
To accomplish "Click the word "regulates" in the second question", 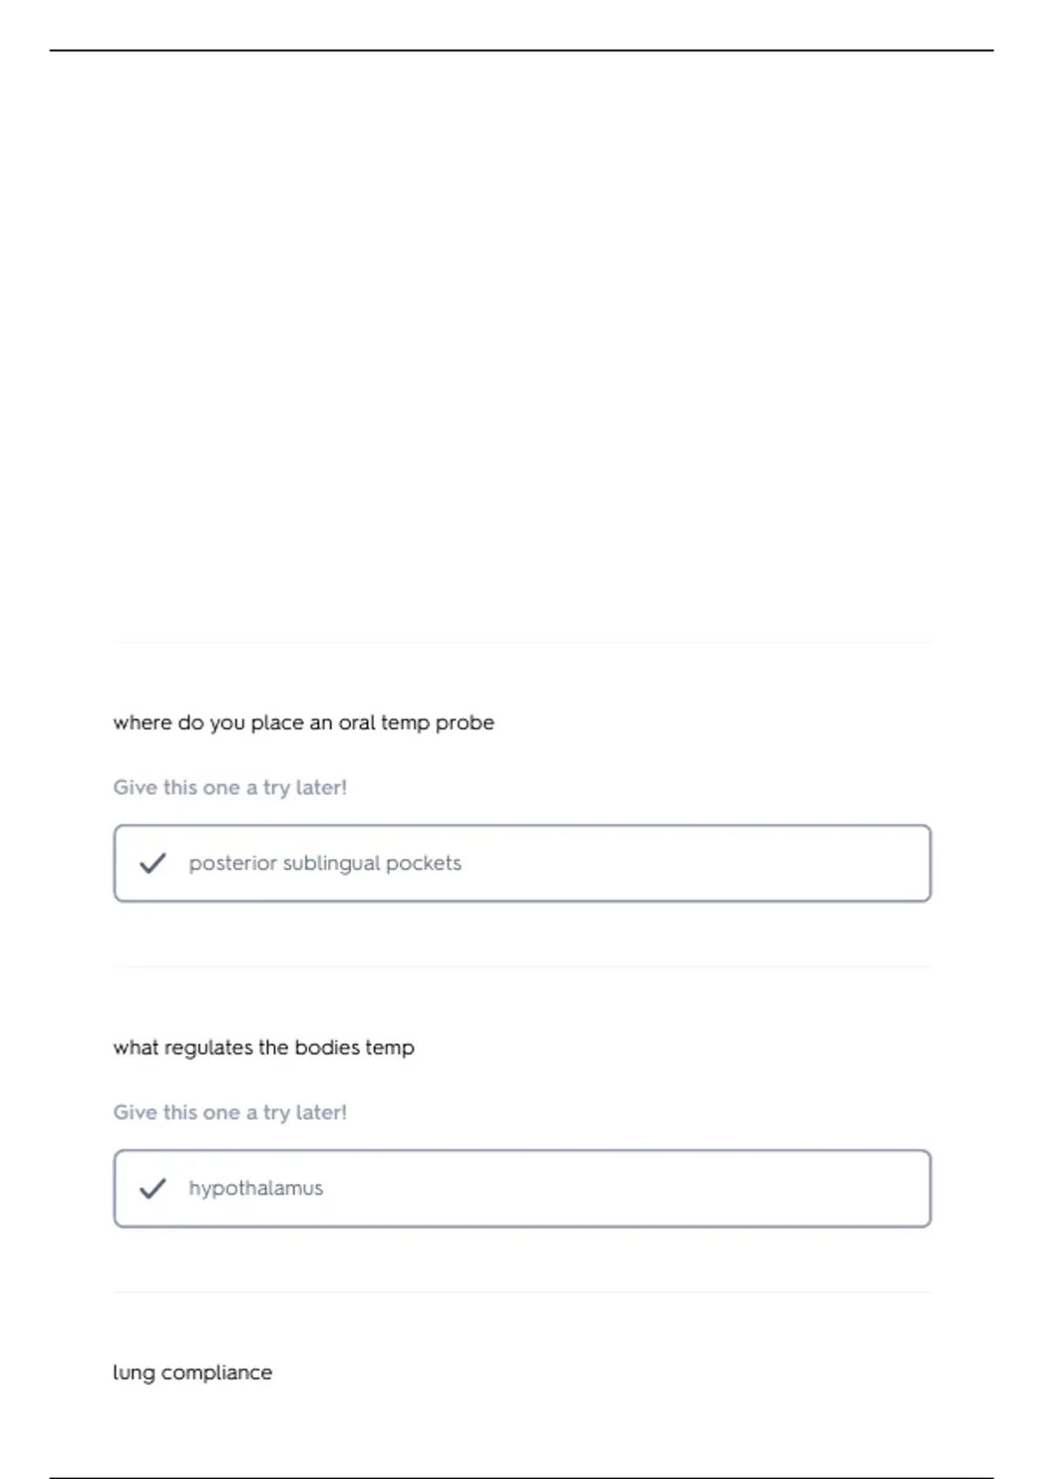I will coord(208,1047).
